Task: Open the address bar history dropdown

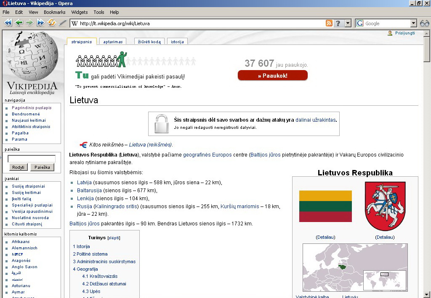Action: [x=348, y=24]
